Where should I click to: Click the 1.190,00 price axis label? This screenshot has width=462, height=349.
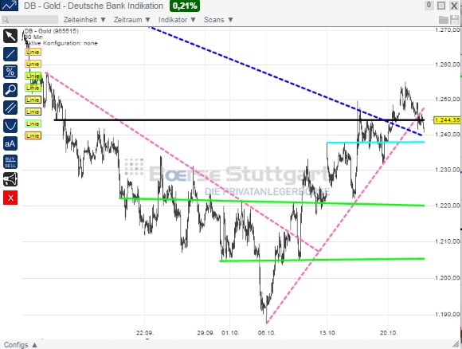(448, 314)
